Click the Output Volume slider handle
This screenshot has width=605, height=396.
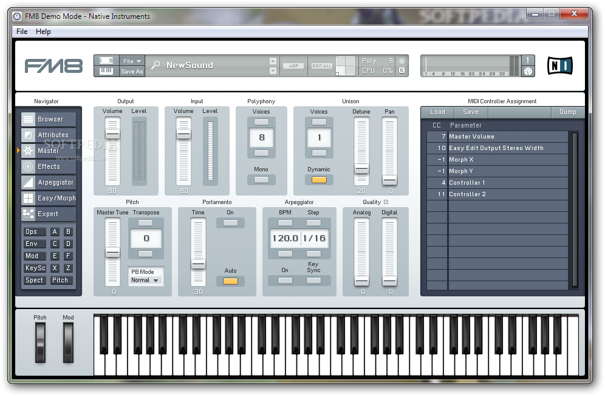point(112,134)
